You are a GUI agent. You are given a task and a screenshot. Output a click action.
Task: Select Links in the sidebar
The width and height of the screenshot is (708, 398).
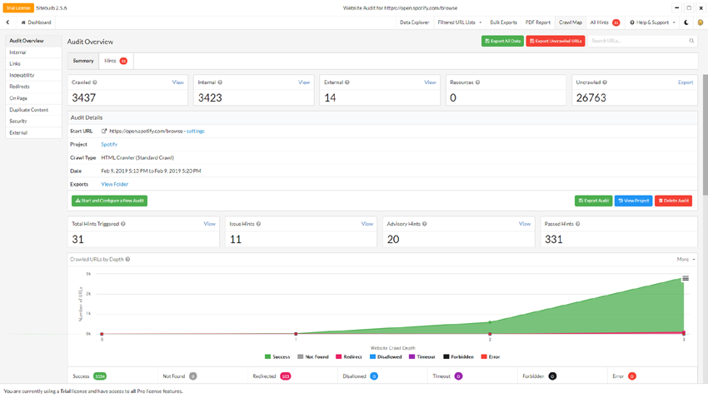coord(33,63)
